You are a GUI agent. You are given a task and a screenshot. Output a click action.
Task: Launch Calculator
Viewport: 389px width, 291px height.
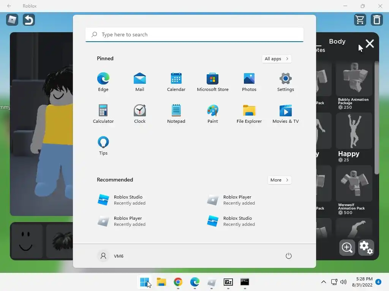tap(103, 114)
